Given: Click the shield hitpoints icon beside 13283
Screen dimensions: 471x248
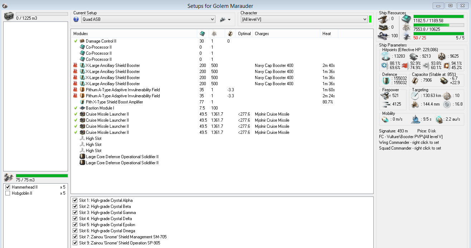Looking at the screenshot, I should 385,56.
